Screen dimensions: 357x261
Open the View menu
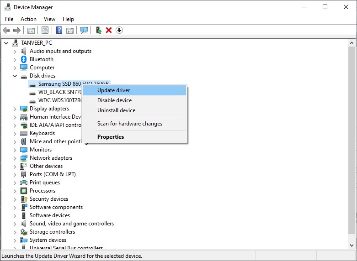tap(49, 19)
